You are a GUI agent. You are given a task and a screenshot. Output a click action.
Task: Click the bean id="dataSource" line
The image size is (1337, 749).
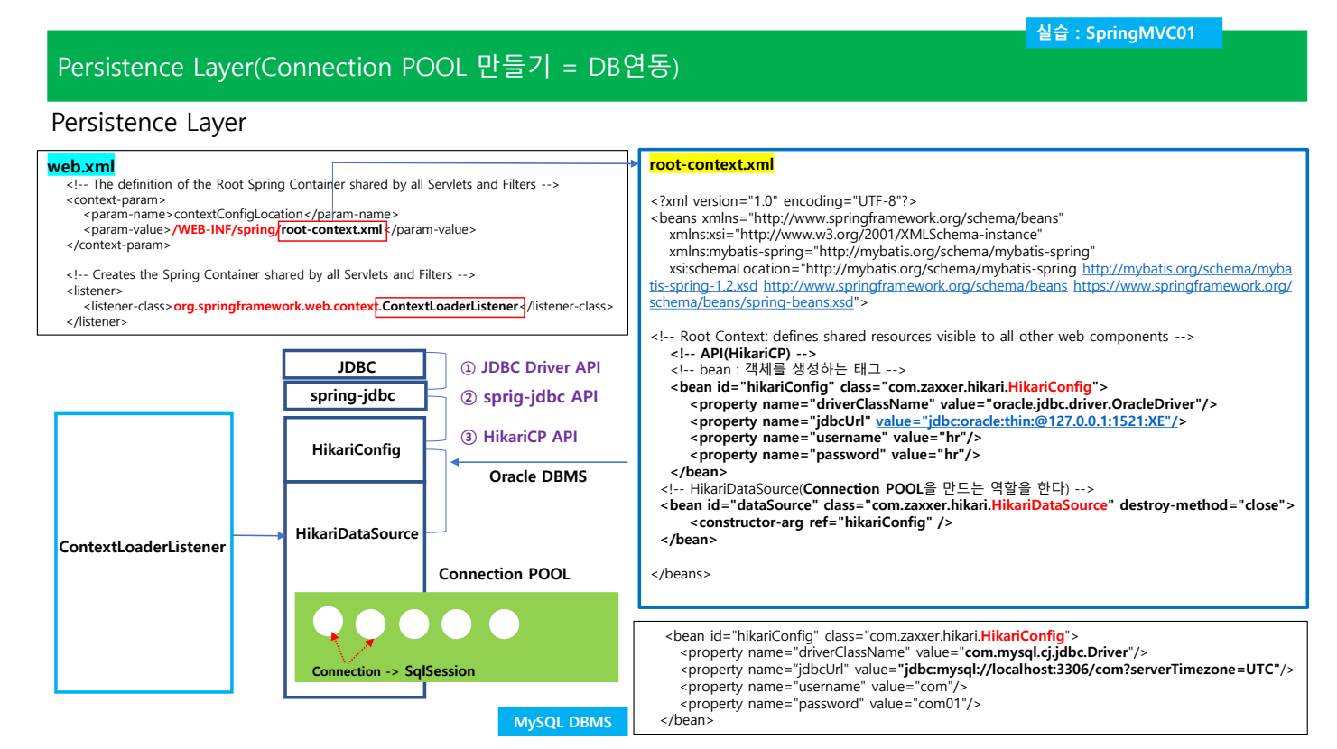(978, 505)
